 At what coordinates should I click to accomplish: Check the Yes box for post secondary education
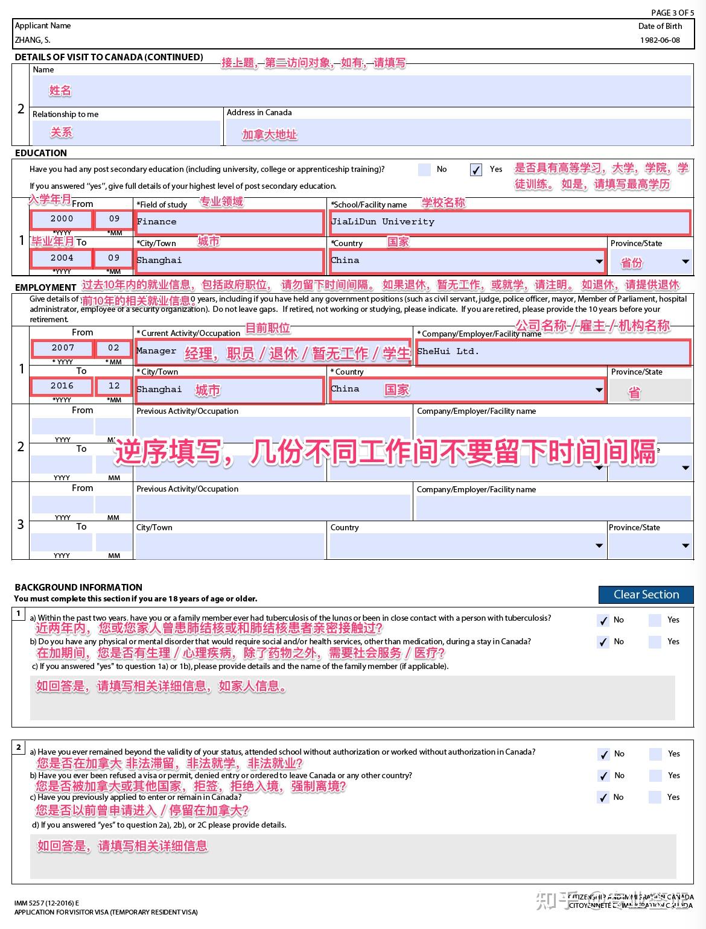coord(475,170)
